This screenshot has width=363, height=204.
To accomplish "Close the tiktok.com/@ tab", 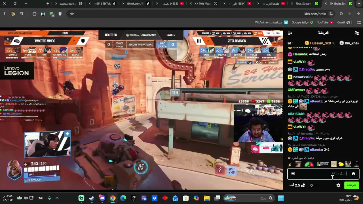I will pyautogui.click(x=123, y=4).
